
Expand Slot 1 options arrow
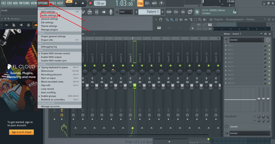tap(226, 46)
